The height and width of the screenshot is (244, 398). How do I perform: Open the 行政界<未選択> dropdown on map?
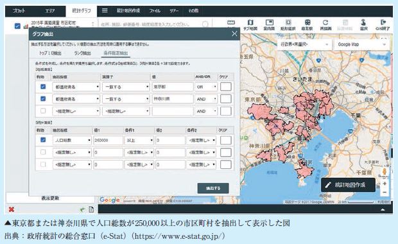click(304, 44)
